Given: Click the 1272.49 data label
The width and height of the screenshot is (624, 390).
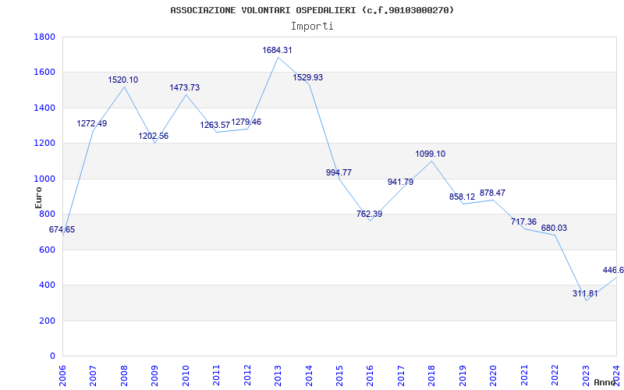Looking at the screenshot, I should coord(92,124).
